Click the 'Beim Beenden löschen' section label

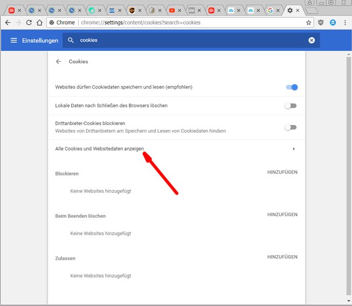[x=80, y=216]
